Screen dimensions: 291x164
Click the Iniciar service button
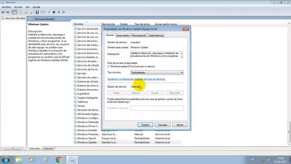coord(116,93)
